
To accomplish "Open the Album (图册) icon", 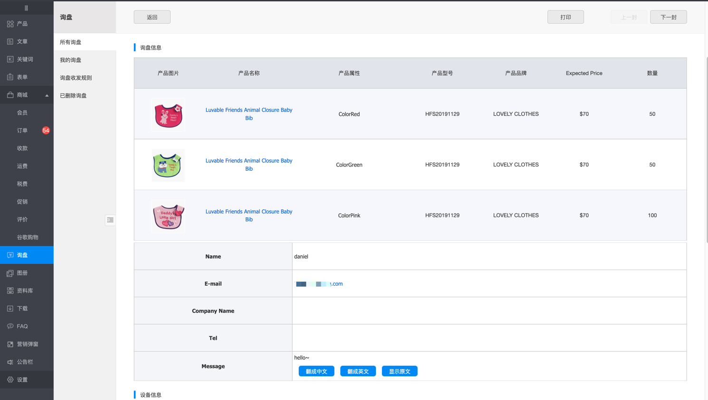I will 10,273.
